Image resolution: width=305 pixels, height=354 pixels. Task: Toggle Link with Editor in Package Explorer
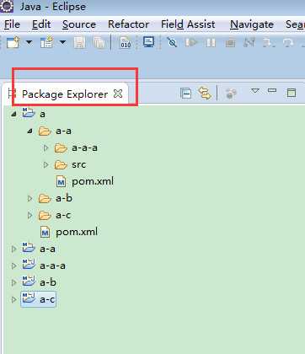click(205, 94)
